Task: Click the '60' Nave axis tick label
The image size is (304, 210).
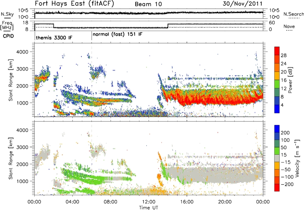Action: tap(272, 23)
